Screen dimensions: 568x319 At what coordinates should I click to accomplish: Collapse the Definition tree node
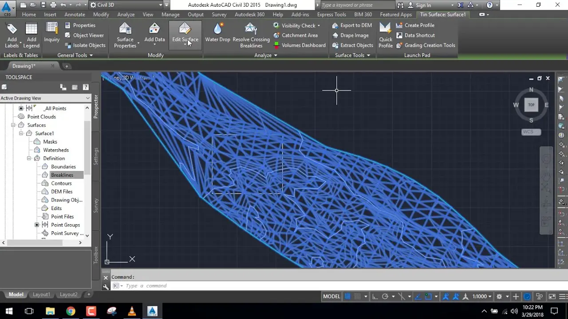coord(29,158)
